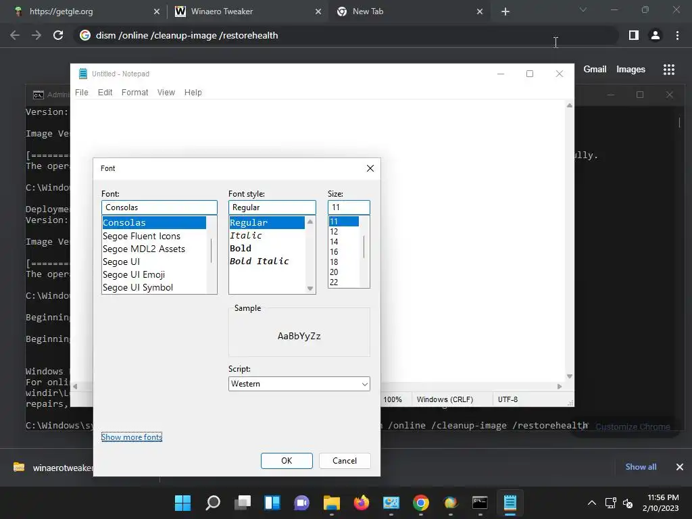The width and height of the screenshot is (692, 519).
Task: Confirm the font with OK
Action: 287,461
